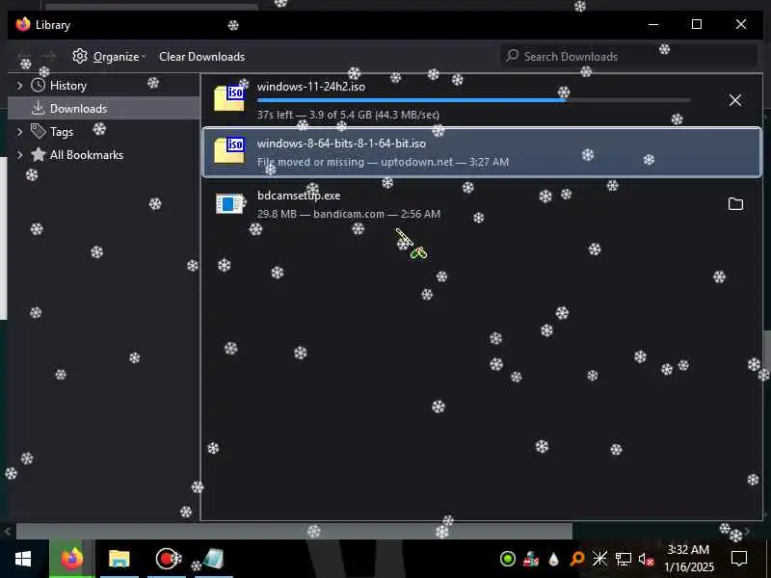This screenshot has height=578, width=771.
Task: Select the bdcamsetup.exe file name
Action: coord(299,196)
